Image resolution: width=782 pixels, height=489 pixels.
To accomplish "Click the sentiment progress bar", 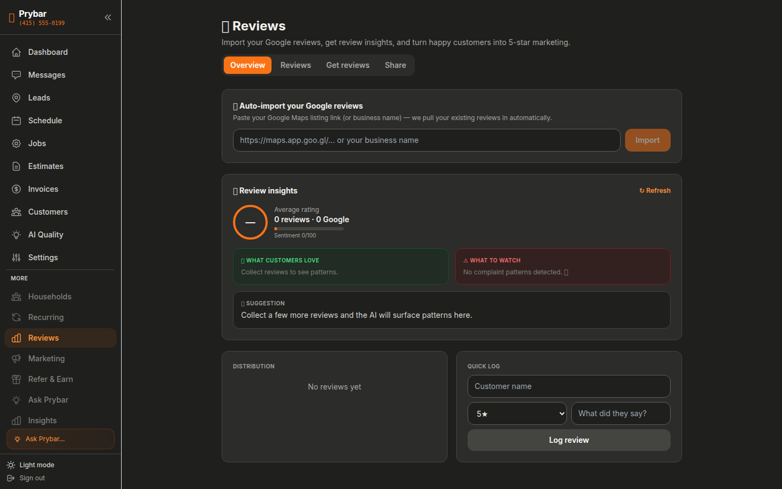I will (309, 229).
